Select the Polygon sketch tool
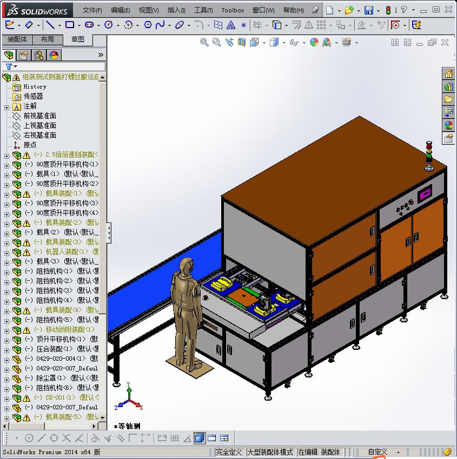Screen dimensions: 457x459 (148, 25)
